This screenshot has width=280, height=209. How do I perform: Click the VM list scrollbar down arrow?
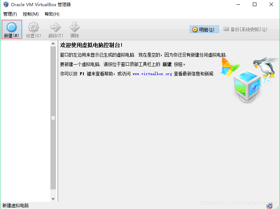tap(53, 198)
